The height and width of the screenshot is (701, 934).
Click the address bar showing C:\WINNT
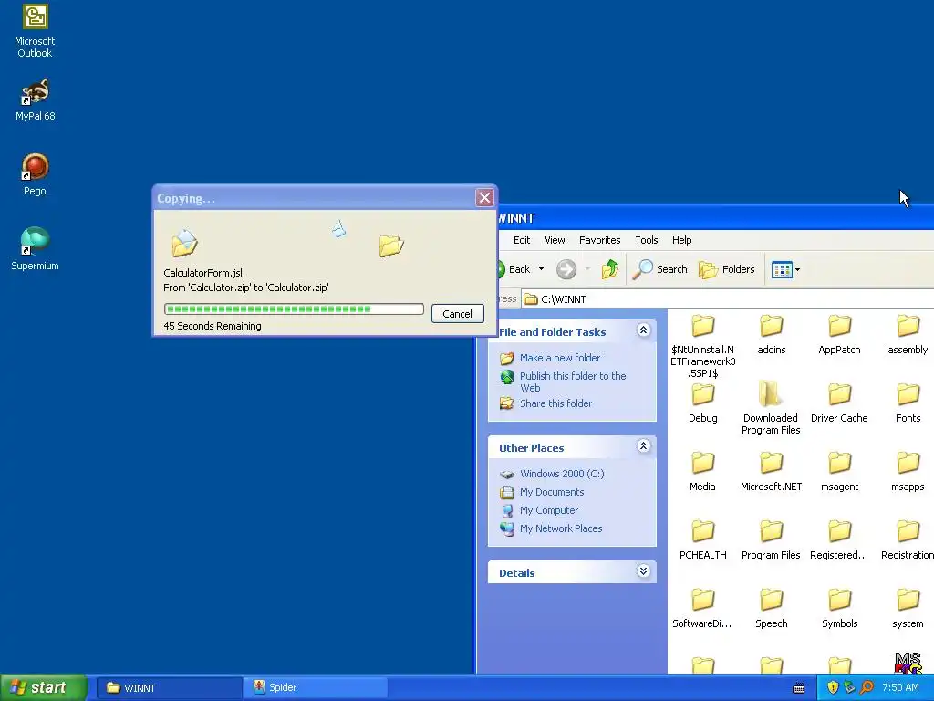727,299
